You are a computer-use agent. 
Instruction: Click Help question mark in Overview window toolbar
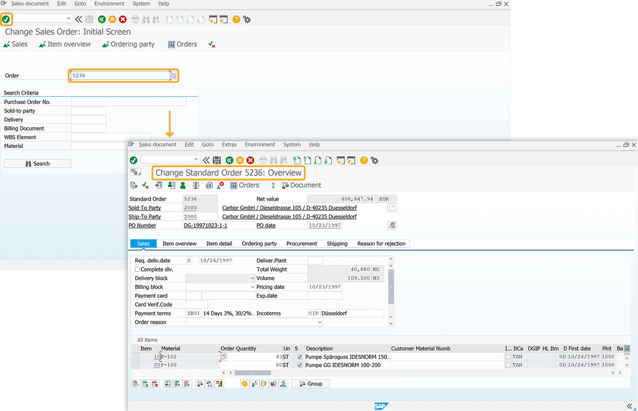(x=364, y=160)
